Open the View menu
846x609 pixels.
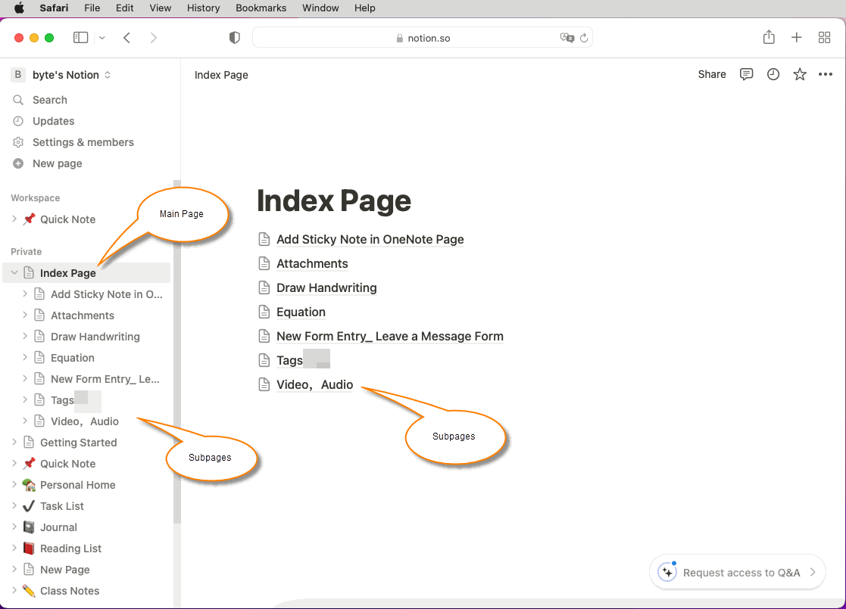tap(161, 8)
